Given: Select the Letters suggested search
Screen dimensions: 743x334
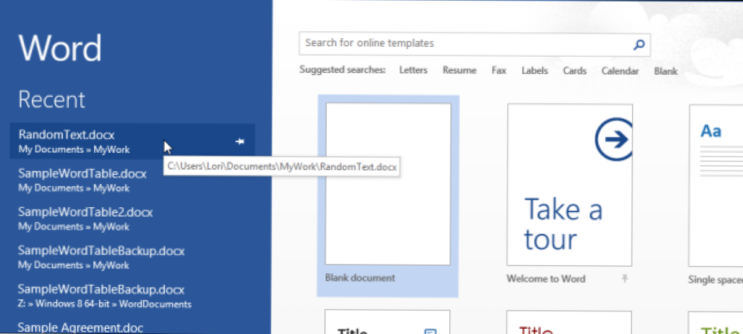Looking at the screenshot, I should (413, 71).
